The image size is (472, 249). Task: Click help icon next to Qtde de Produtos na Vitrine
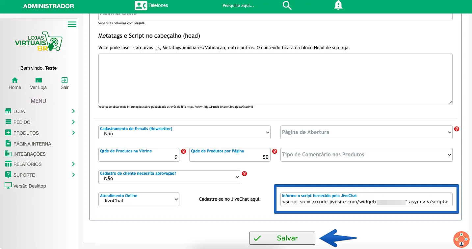pos(184,151)
